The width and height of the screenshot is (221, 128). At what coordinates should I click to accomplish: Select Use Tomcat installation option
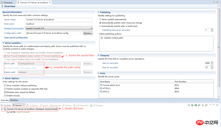click(x=5, y=56)
